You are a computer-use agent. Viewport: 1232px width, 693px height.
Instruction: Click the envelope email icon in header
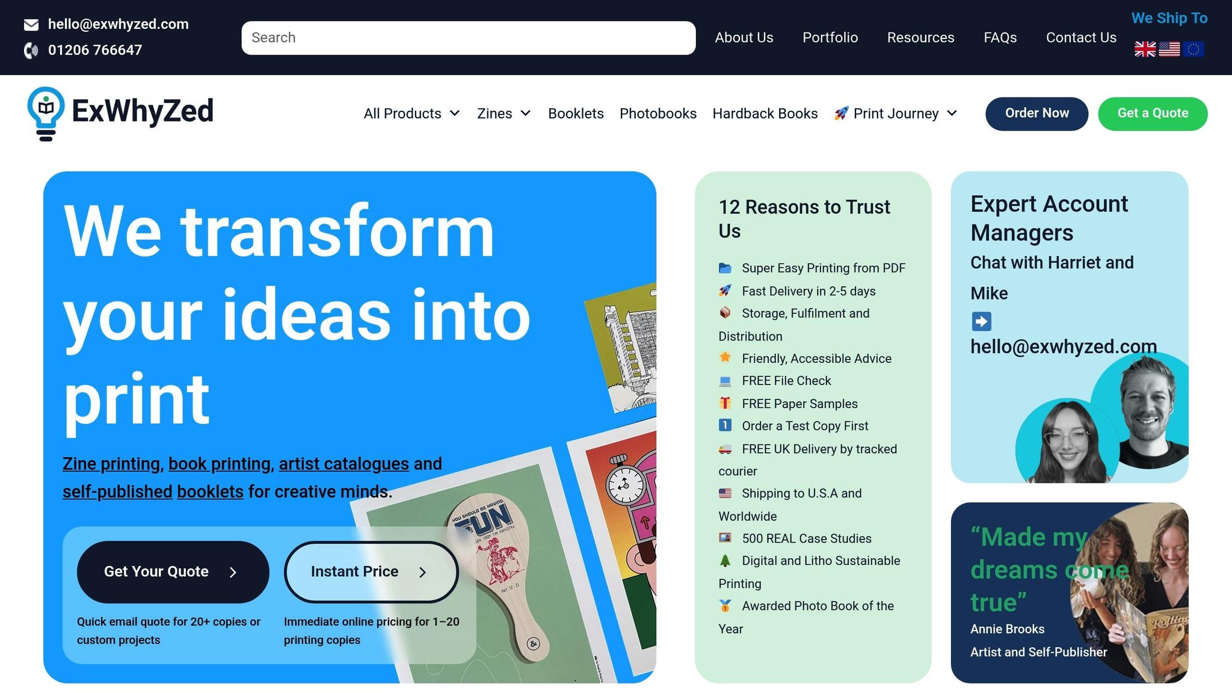(31, 25)
